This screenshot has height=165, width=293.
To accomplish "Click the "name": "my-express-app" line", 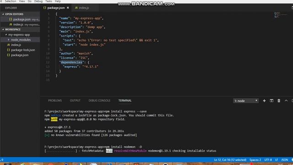I will coord(81,18).
